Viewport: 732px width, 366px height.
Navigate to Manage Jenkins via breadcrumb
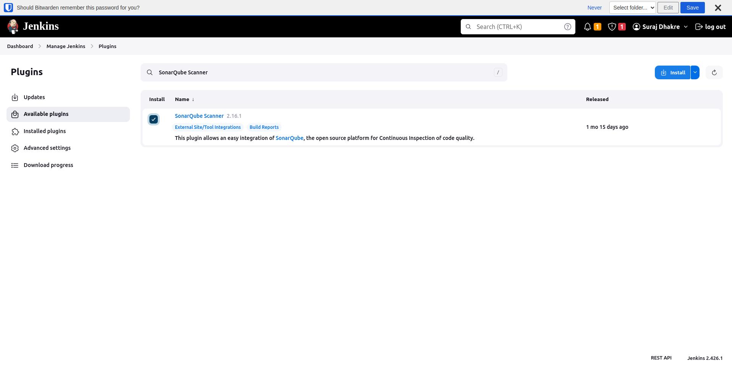click(x=65, y=46)
